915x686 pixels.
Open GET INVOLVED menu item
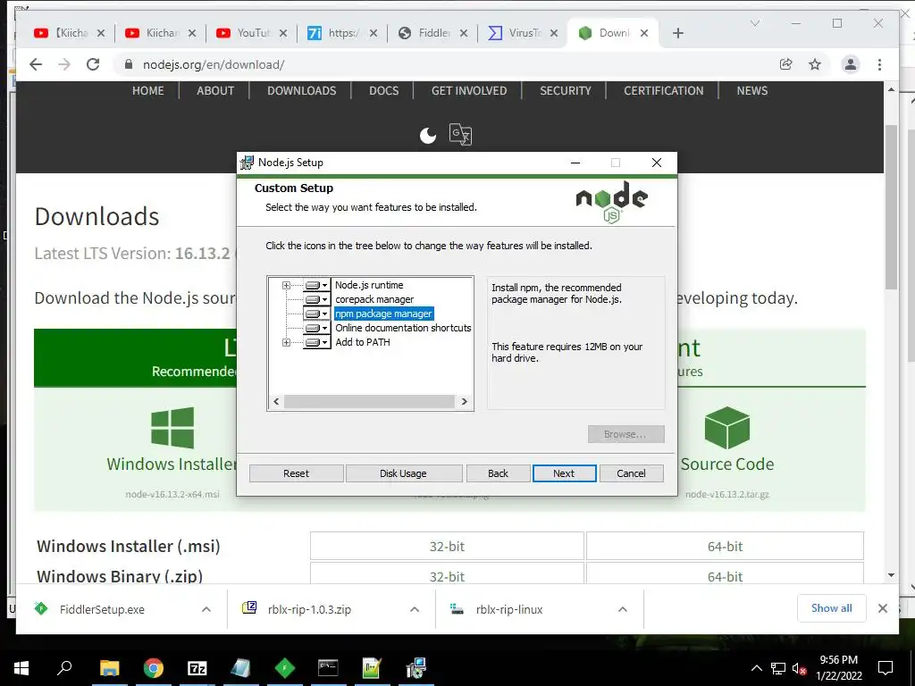469,91
